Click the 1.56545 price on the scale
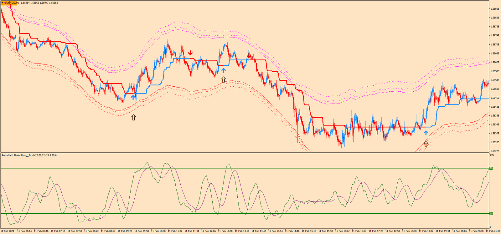501x234 pixels. [495, 80]
